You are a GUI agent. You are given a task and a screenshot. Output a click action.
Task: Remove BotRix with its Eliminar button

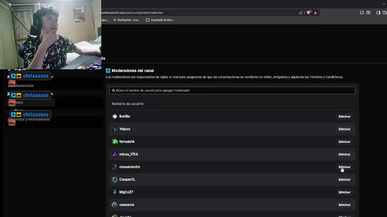pyautogui.click(x=344, y=116)
